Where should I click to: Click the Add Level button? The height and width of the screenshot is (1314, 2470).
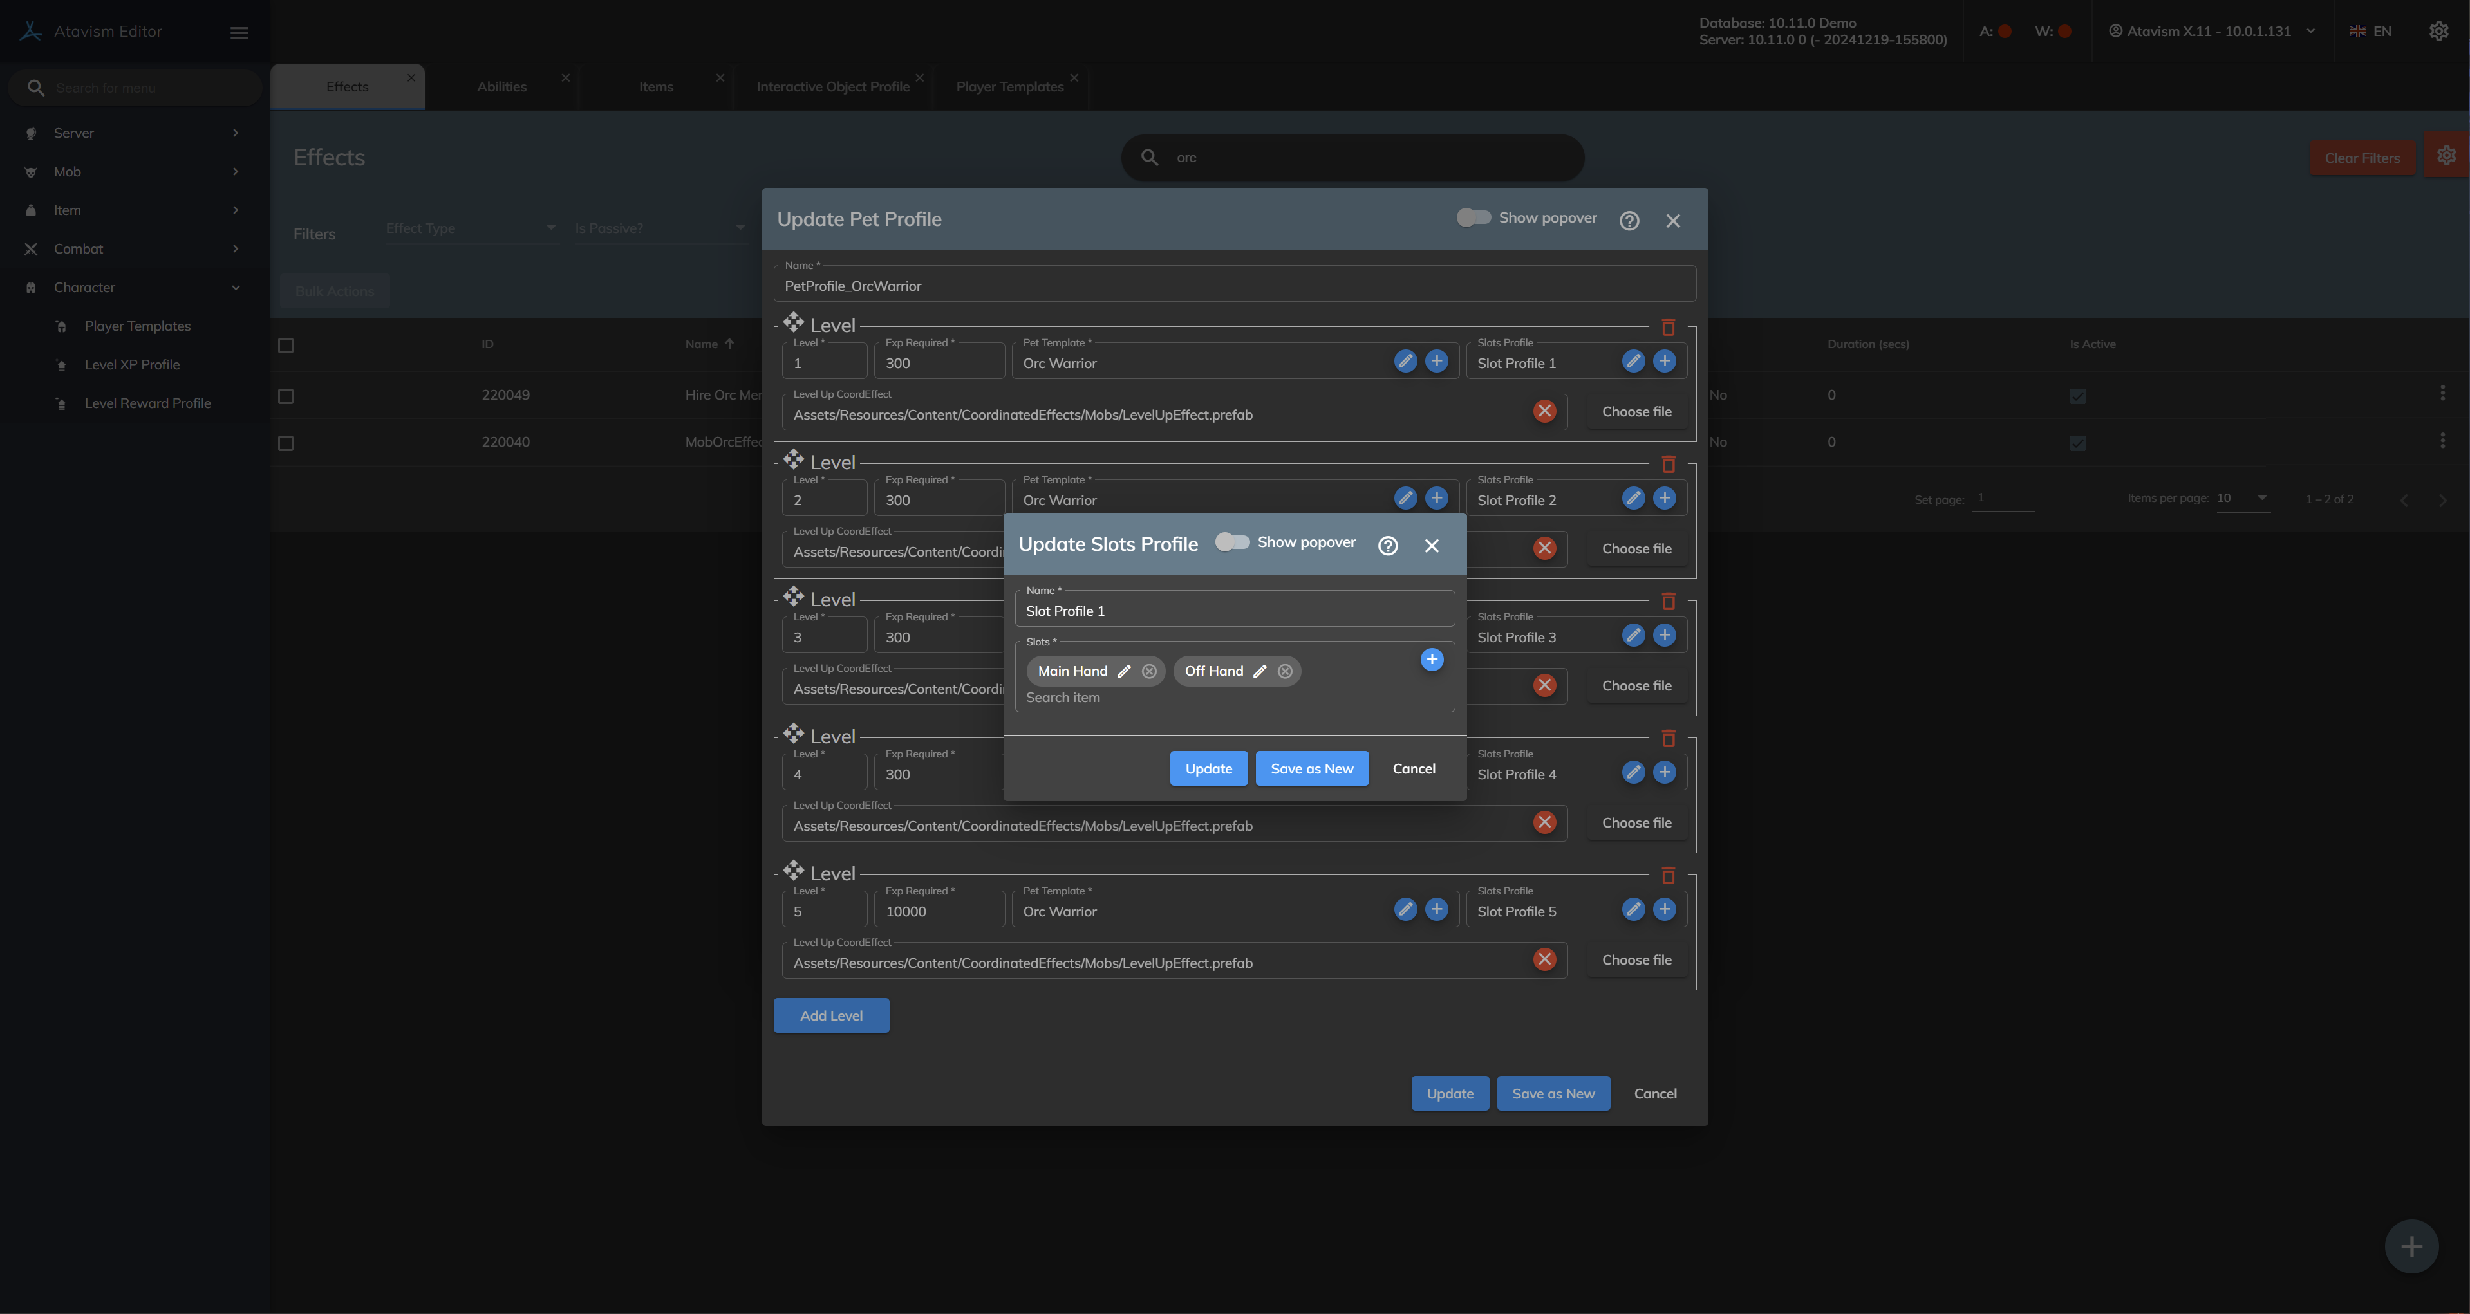pos(830,1015)
